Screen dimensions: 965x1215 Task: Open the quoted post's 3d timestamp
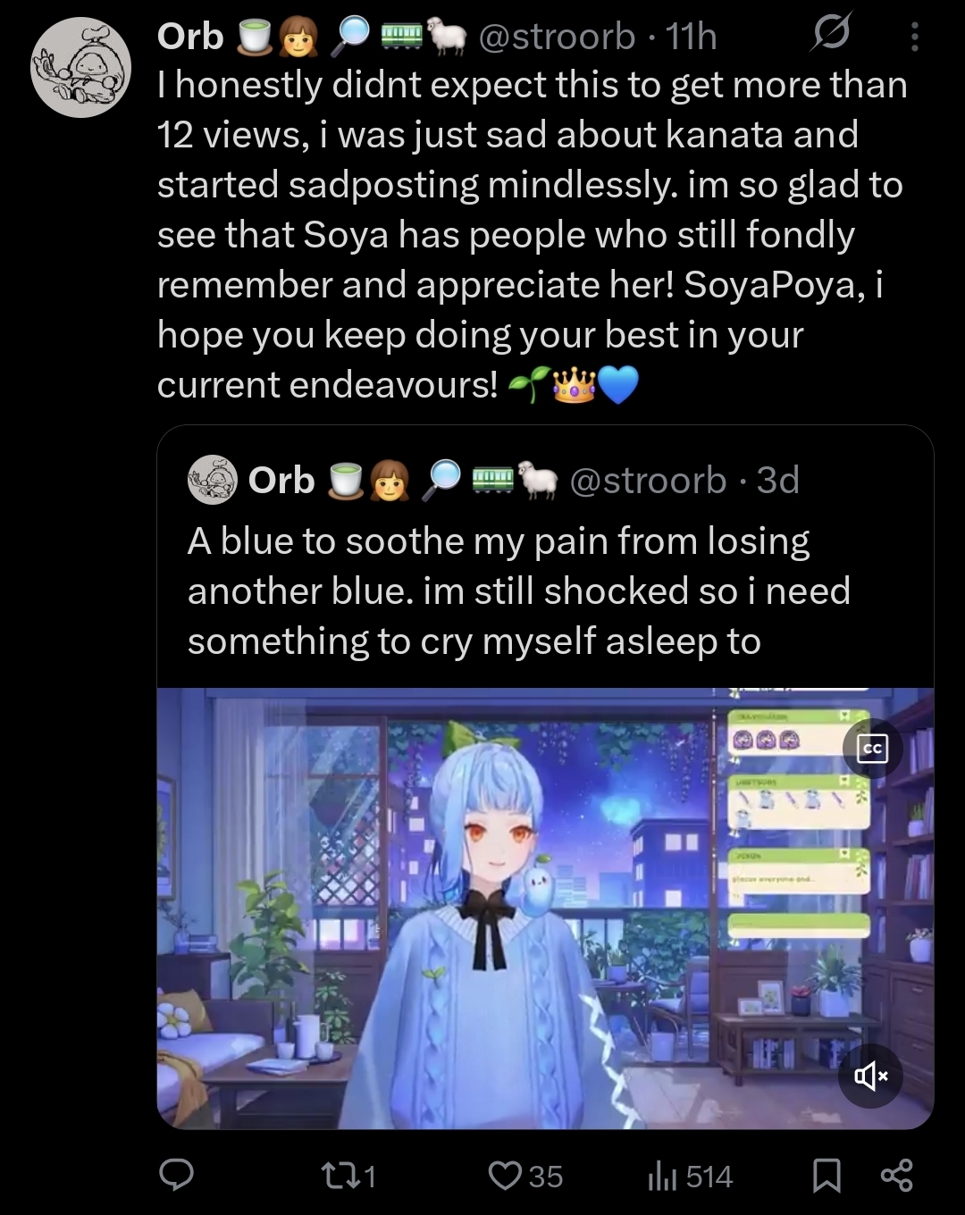click(777, 481)
